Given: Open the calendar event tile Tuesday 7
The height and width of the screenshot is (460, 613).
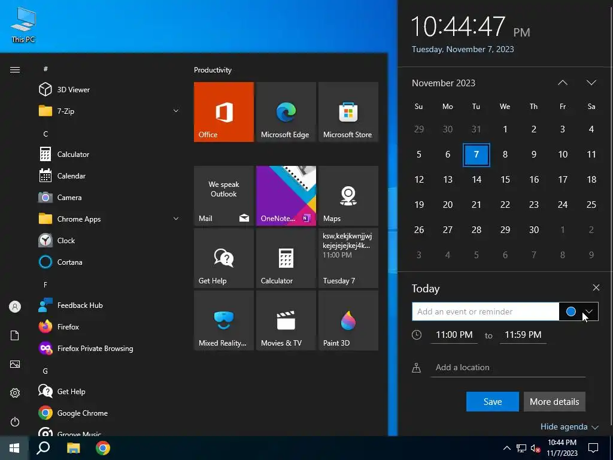Looking at the screenshot, I should 348,258.
